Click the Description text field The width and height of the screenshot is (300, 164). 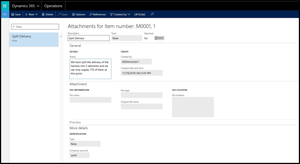pos(88,38)
